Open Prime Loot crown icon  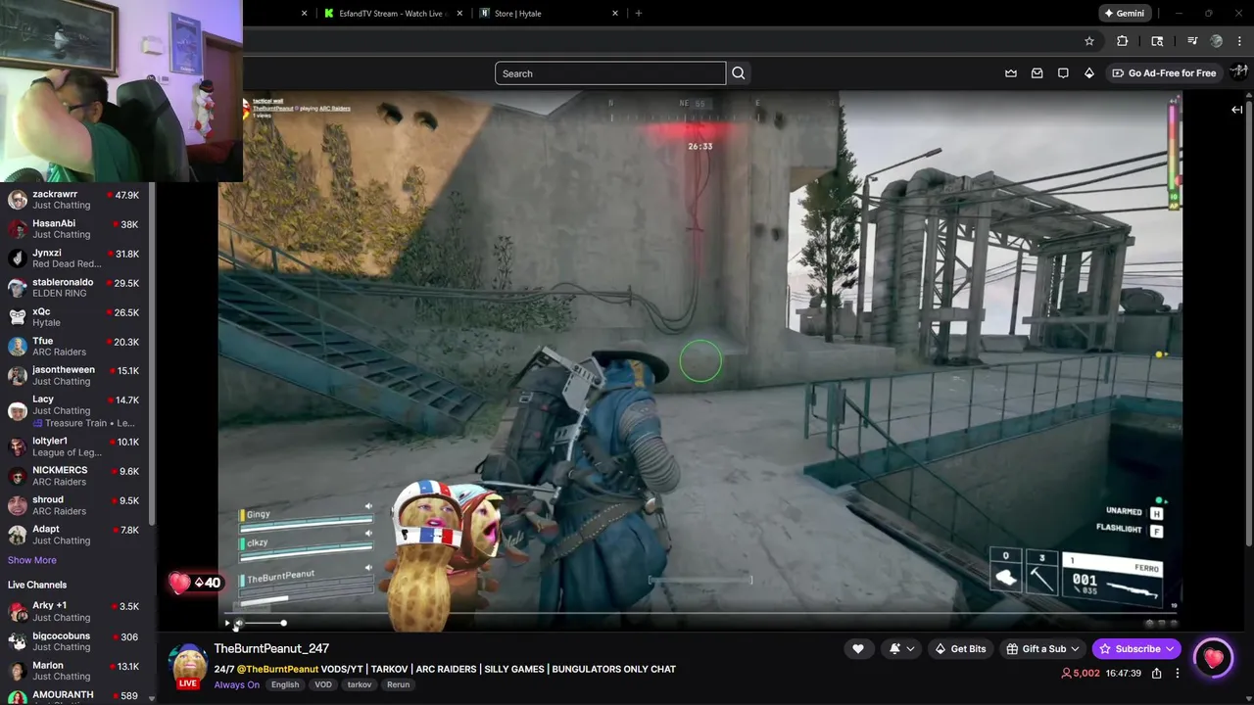click(x=1011, y=73)
